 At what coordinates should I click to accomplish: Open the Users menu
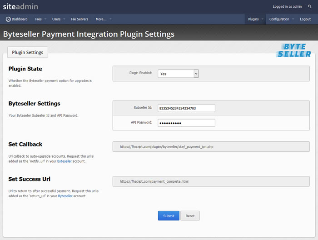point(56,19)
